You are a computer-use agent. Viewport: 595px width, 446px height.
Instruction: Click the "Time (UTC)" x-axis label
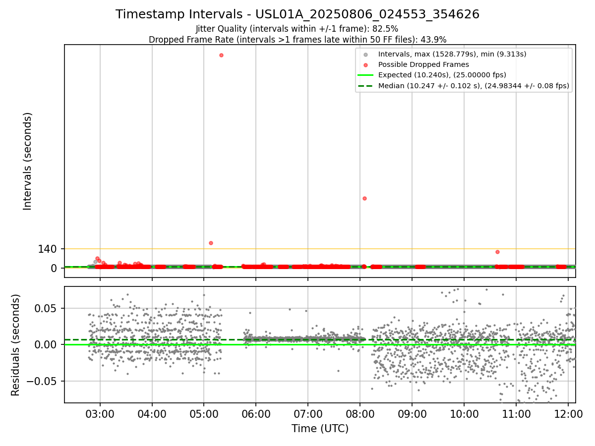tap(320, 429)
